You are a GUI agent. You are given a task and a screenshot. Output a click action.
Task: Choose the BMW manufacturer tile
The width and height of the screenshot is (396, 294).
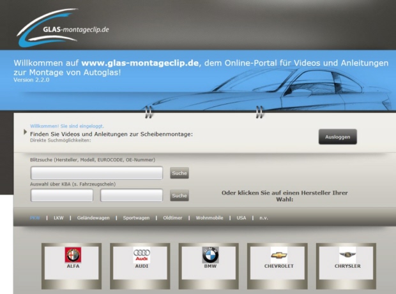(x=209, y=266)
